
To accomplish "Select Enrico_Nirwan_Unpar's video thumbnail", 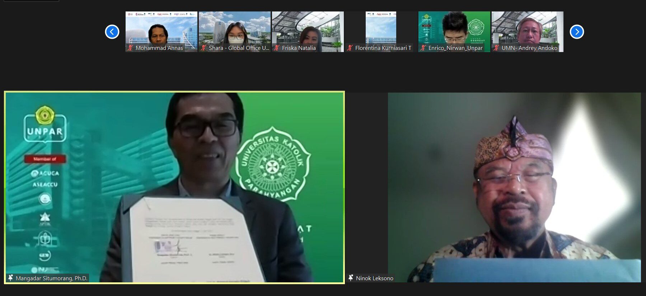I will click(454, 29).
